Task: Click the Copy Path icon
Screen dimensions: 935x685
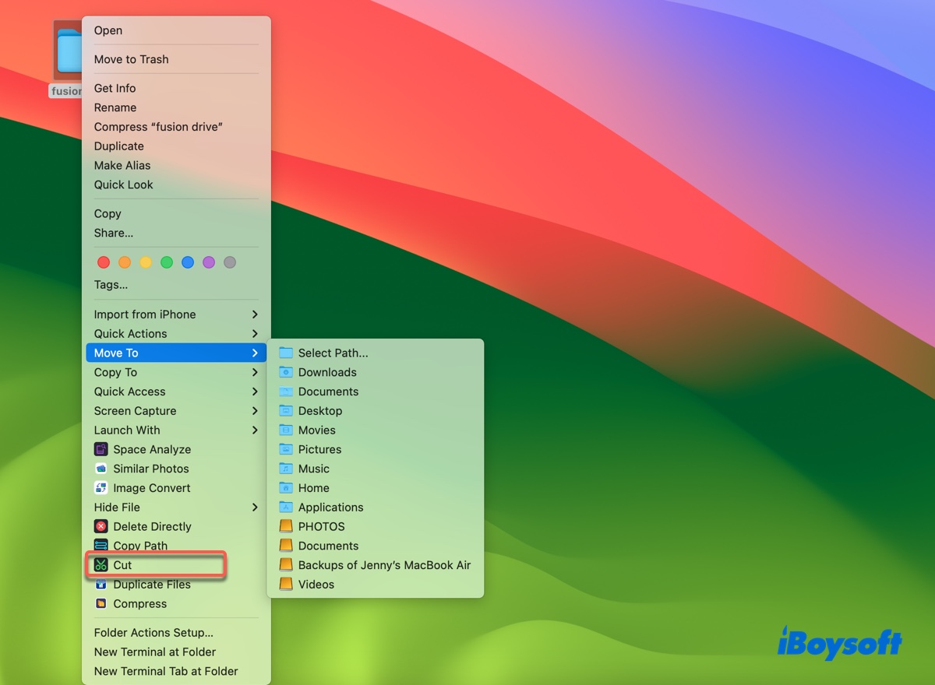Action: point(101,546)
